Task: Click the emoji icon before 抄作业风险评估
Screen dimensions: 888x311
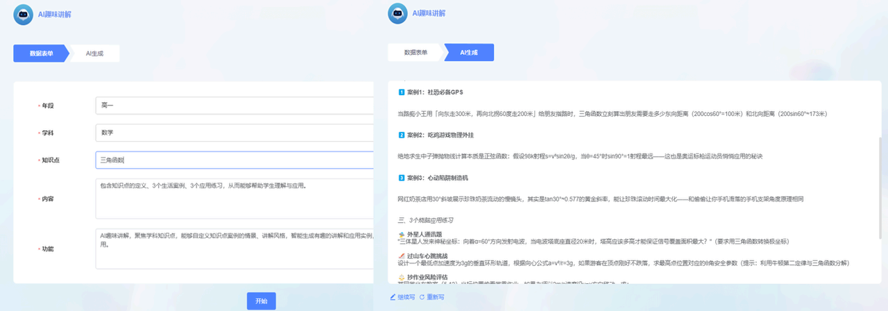Action: point(402,277)
